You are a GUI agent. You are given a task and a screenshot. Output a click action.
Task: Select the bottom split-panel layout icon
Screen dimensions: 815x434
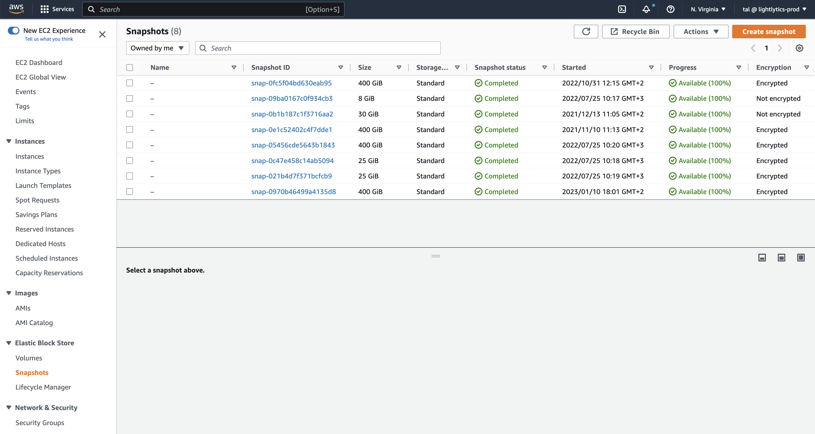[x=762, y=257]
